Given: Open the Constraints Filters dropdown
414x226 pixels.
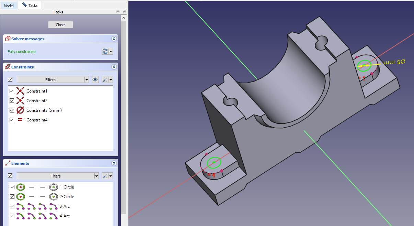Looking at the screenshot, I should click(x=53, y=79).
